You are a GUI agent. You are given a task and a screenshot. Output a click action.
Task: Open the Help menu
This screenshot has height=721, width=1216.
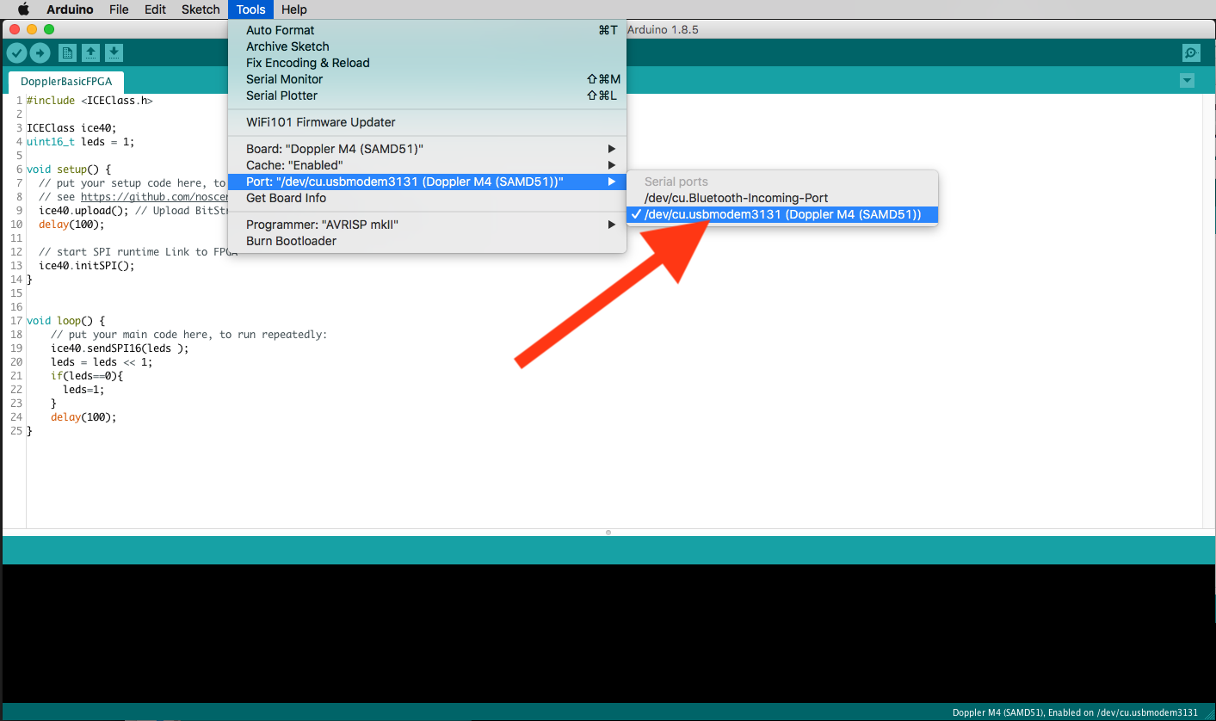point(294,9)
